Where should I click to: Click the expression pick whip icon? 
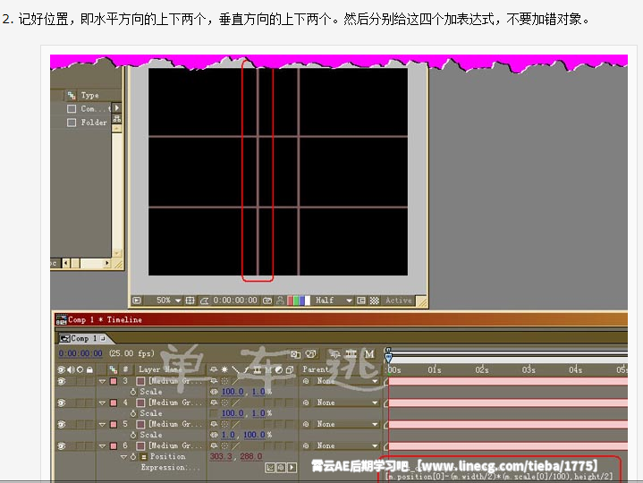coord(281,468)
